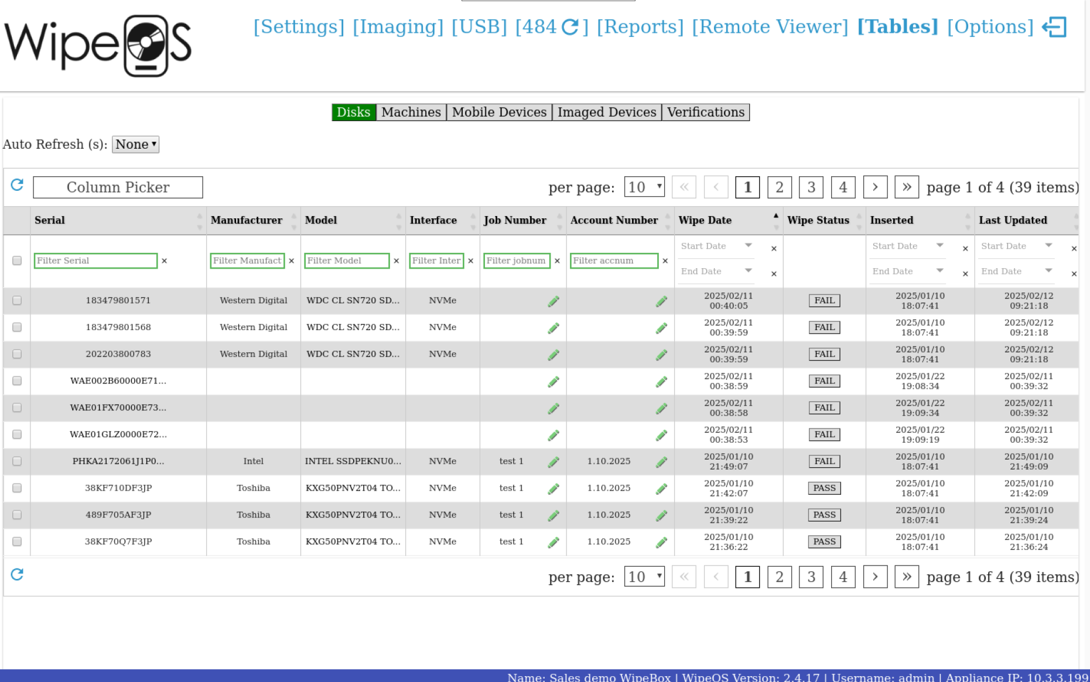
Task: Clear the Serial filter with its x icon
Action: pyautogui.click(x=165, y=261)
